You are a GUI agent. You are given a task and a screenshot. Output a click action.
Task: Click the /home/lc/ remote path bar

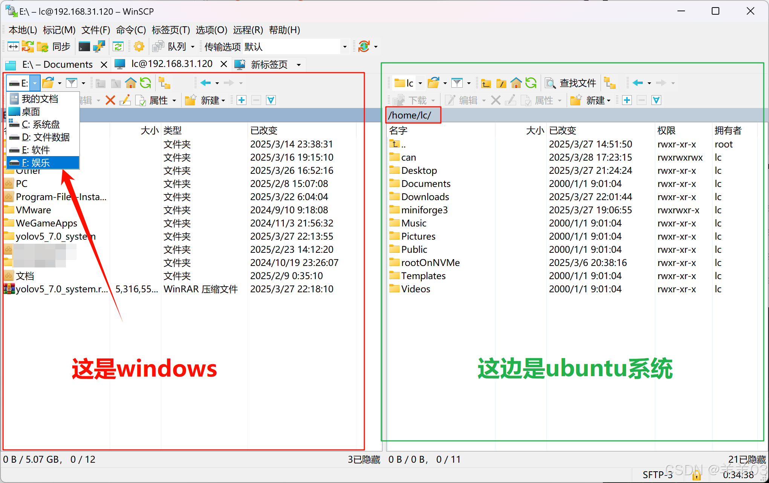pyautogui.click(x=577, y=115)
